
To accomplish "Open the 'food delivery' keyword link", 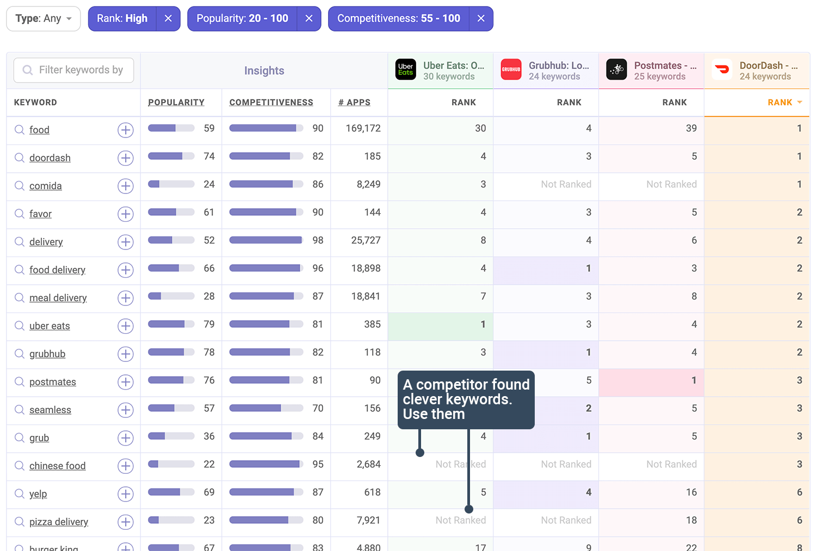I will pos(57,270).
